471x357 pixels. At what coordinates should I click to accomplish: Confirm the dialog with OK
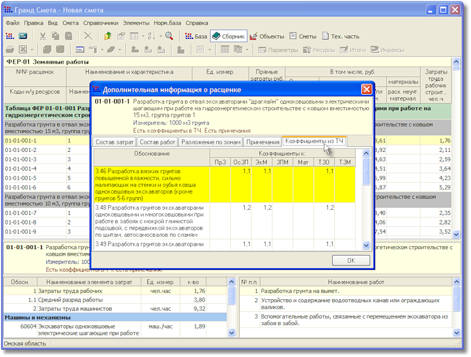(x=351, y=260)
